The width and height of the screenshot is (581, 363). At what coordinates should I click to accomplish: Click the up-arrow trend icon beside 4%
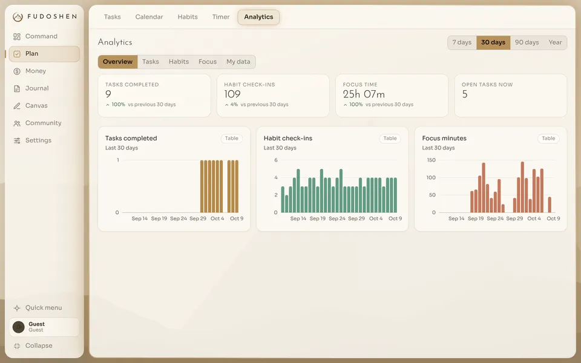[x=226, y=105]
